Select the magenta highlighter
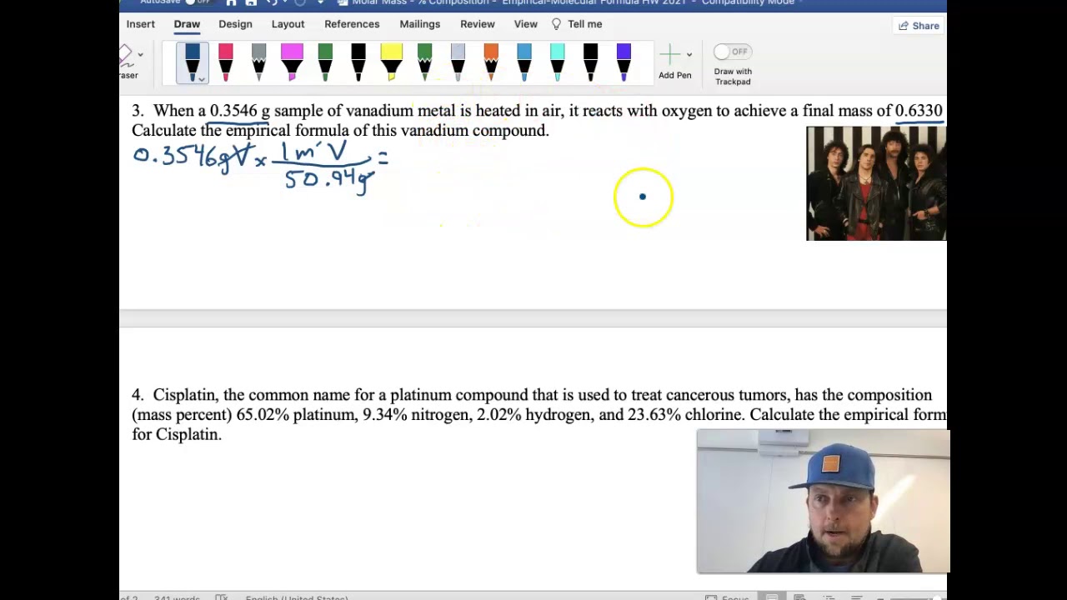 292,62
